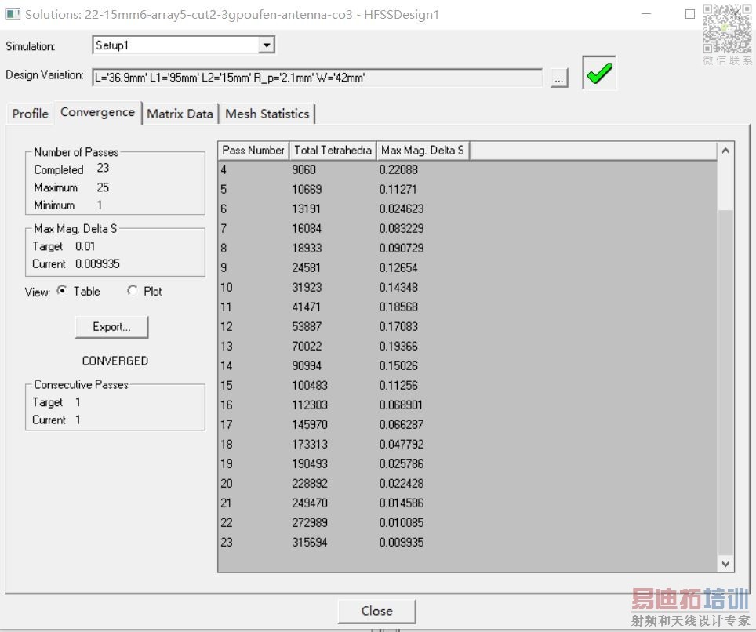Click tetrahedra count 31923 in pass 10

tap(307, 287)
